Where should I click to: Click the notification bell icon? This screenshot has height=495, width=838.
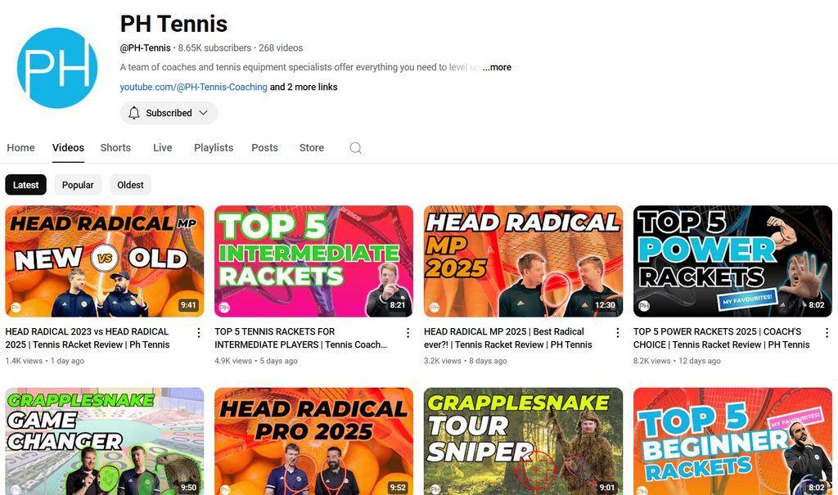click(134, 113)
